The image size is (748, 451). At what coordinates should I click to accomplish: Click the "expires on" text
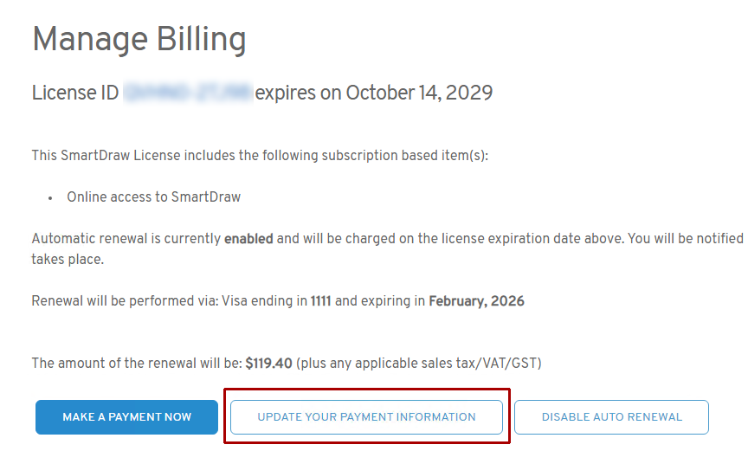pyautogui.click(x=285, y=92)
